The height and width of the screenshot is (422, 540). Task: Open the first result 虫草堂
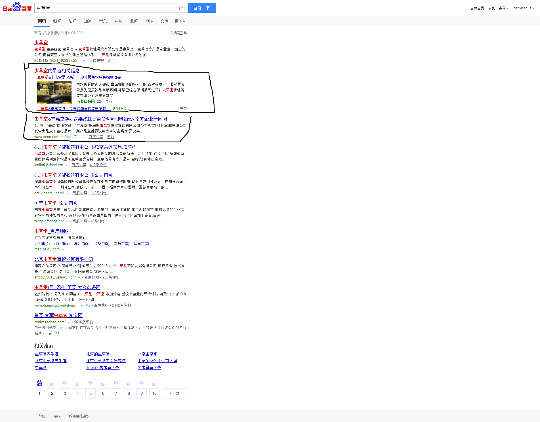coord(41,43)
